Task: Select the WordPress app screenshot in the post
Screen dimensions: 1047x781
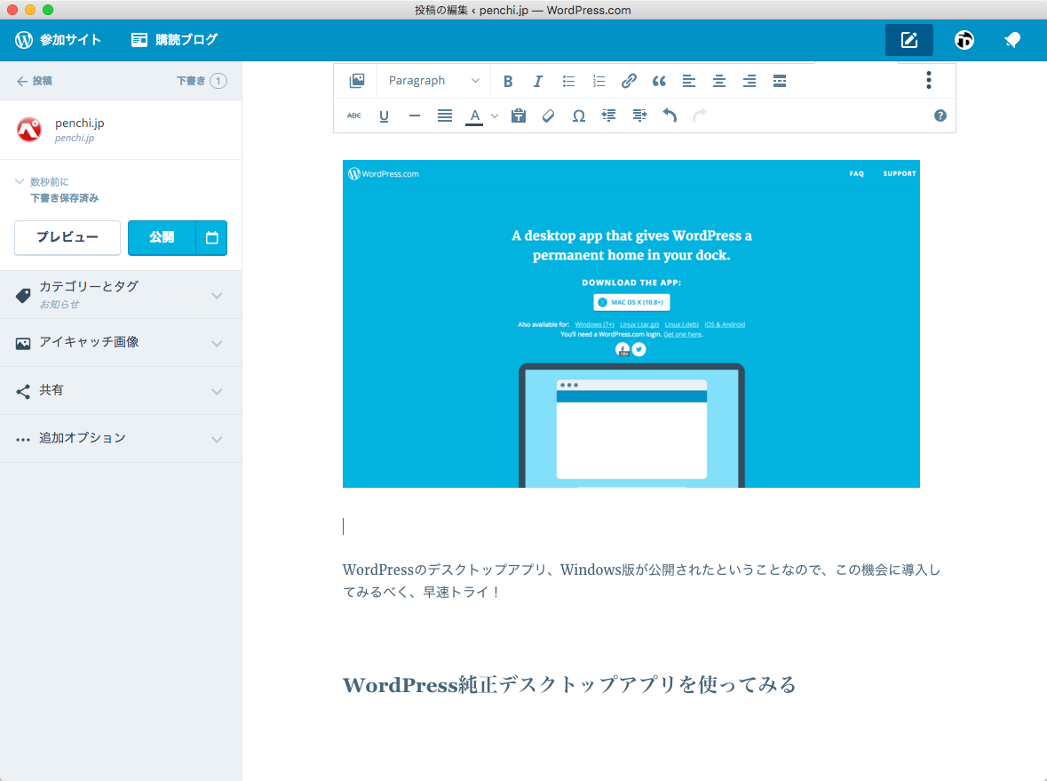Action: pos(631,323)
